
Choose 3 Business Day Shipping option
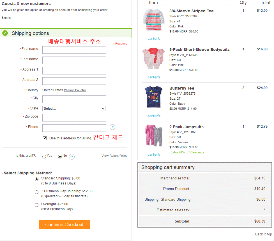click(x=37, y=192)
